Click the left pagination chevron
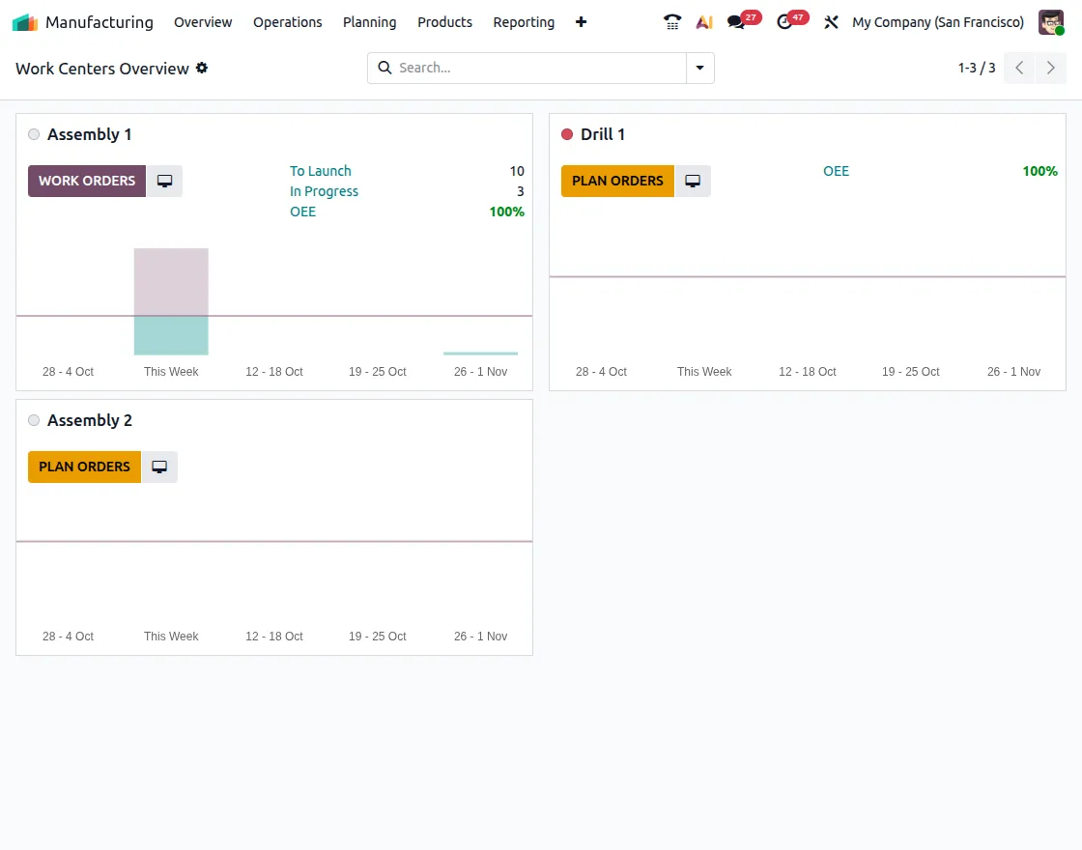This screenshot has width=1082, height=850. click(x=1019, y=68)
